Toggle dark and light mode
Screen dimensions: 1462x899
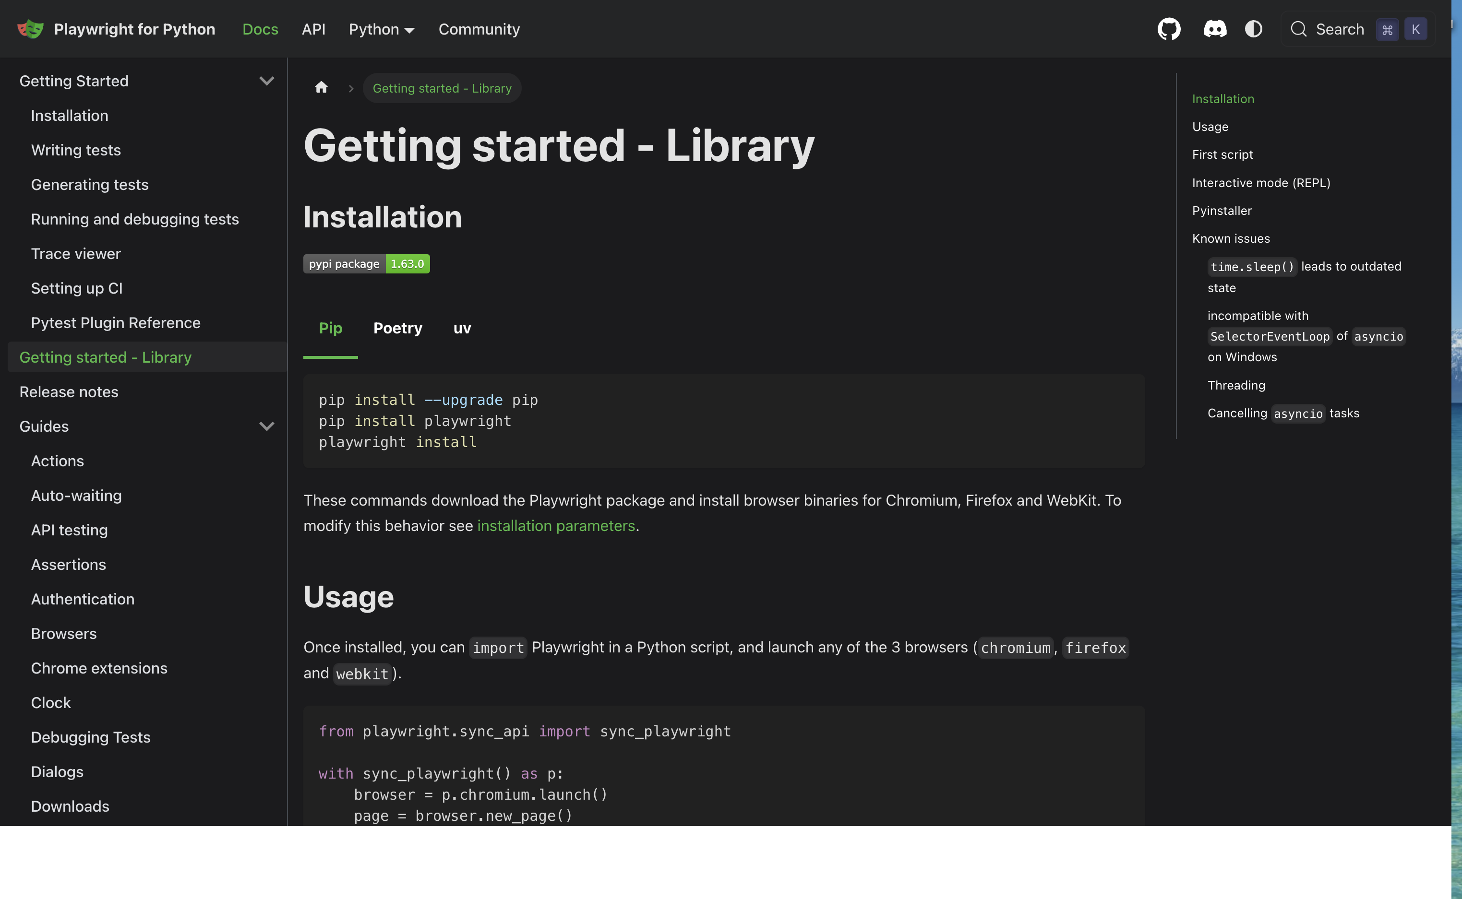[x=1253, y=28]
